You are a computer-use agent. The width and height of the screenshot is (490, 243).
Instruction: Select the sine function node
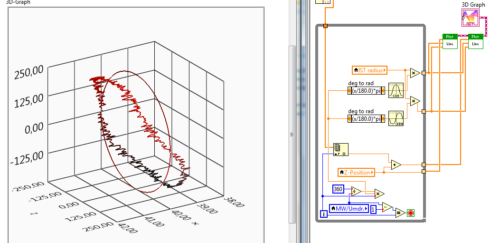[x=396, y=118]
